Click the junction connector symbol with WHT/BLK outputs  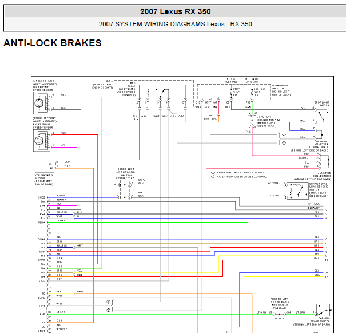pyautogui.click(x=125, y=190)
